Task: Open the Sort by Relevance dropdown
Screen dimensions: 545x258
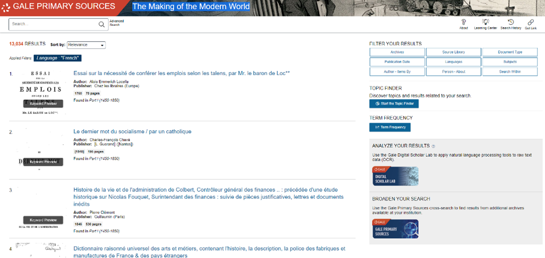Action: 86,44
